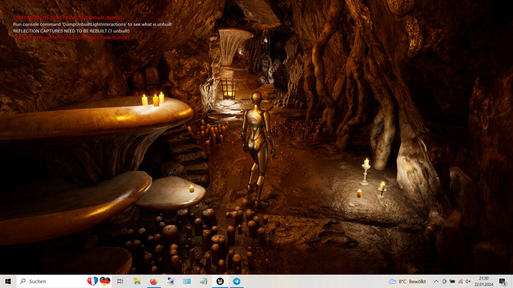Click the Suchen taskbar search box

64,281
